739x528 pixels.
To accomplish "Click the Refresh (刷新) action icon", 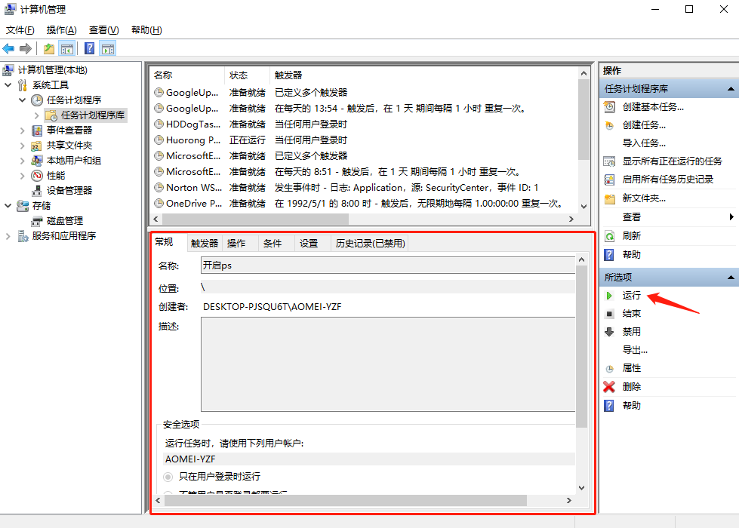I will 609,236.
